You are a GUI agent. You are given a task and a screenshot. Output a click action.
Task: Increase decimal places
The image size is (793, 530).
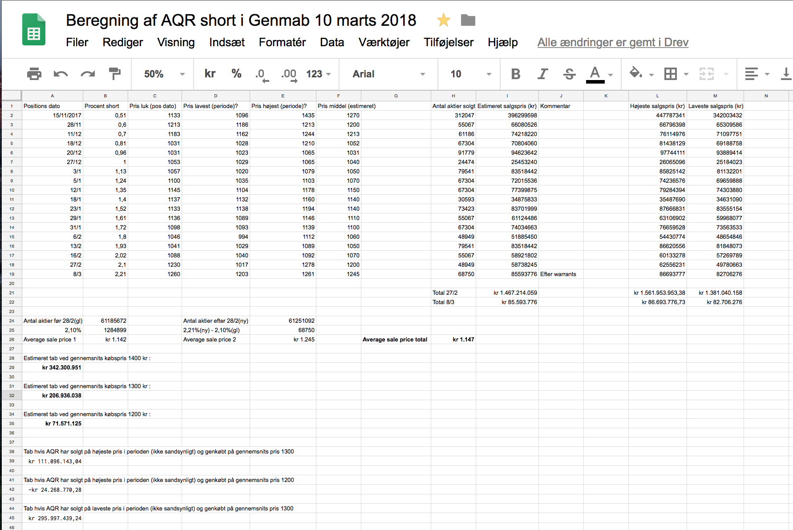pos(289,75)
